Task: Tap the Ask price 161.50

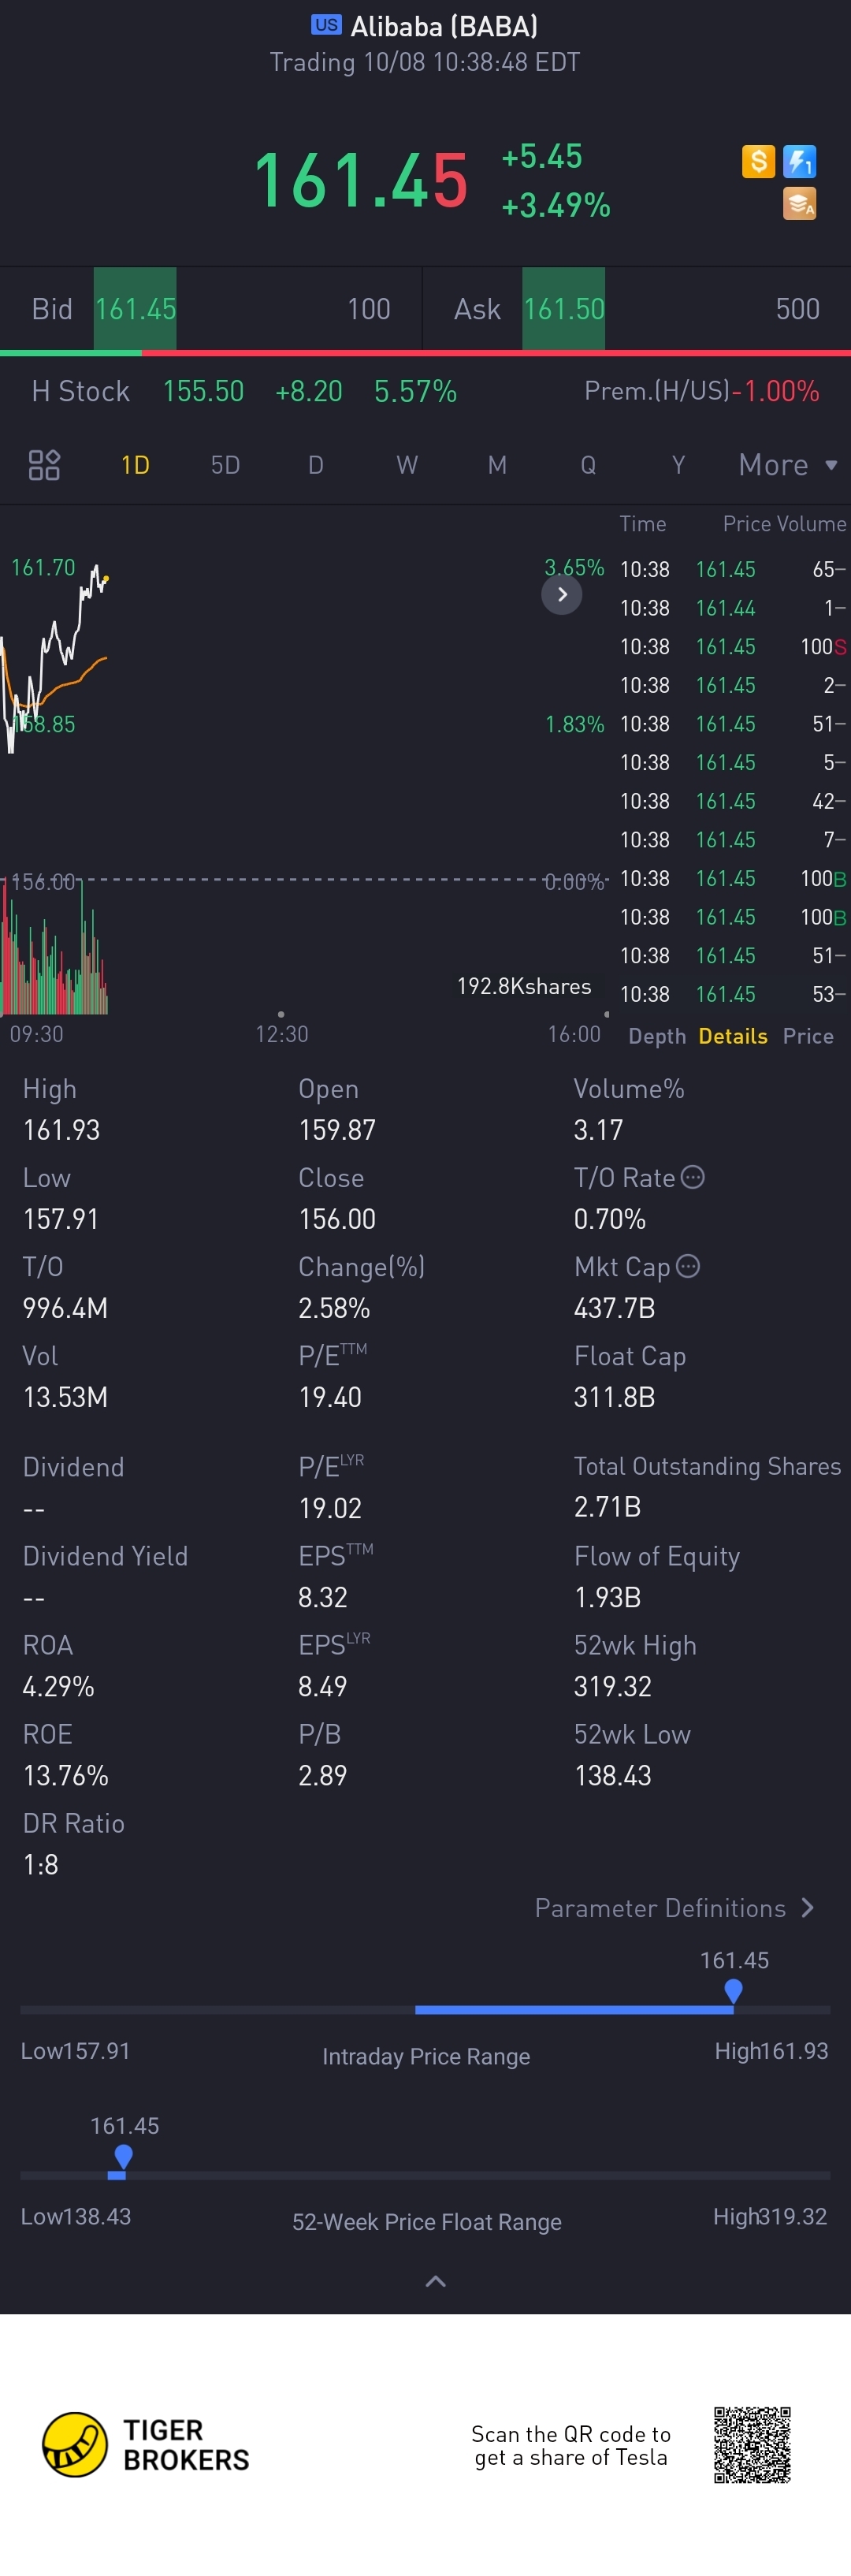Action: pos(564,309)
